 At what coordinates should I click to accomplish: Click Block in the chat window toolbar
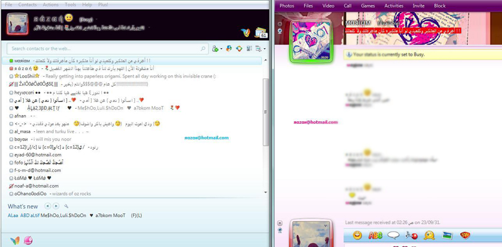440,6
